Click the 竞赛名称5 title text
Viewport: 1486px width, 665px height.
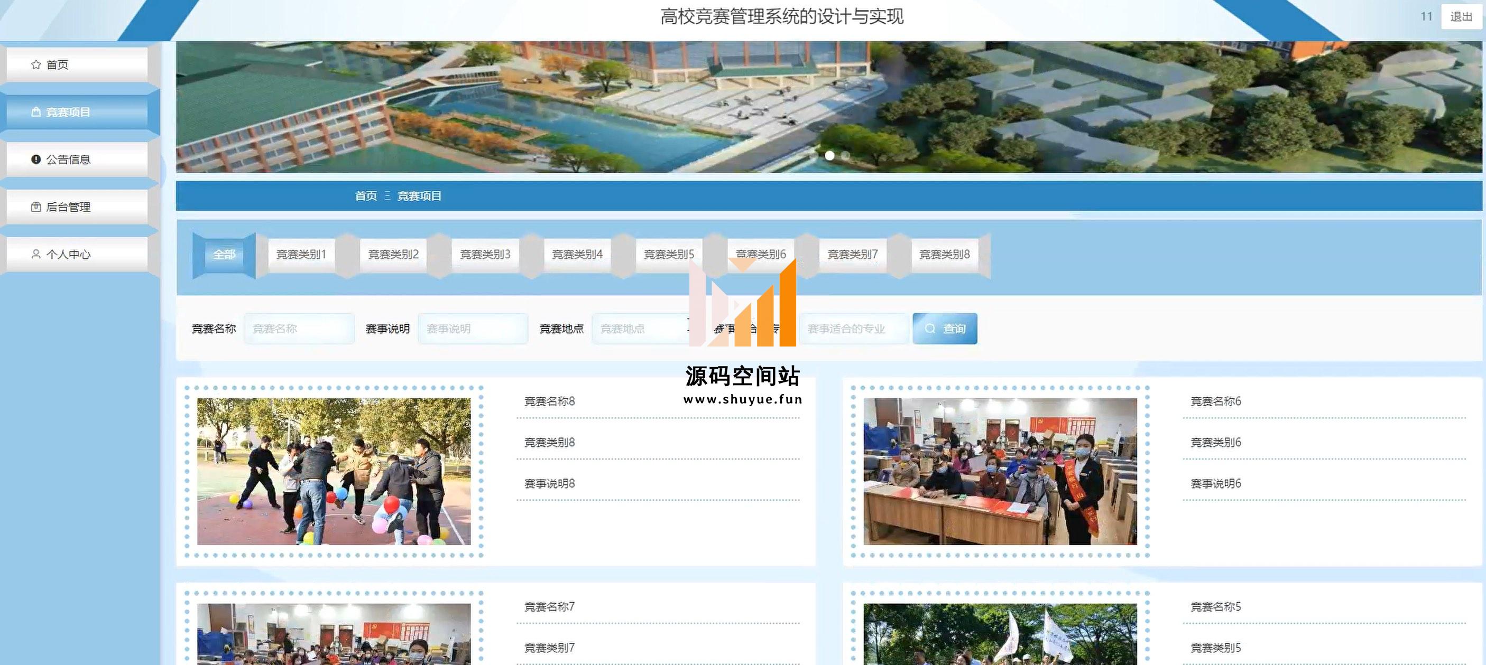click(1216, 607)
